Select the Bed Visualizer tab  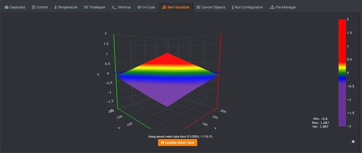click(x=176, y=7)
